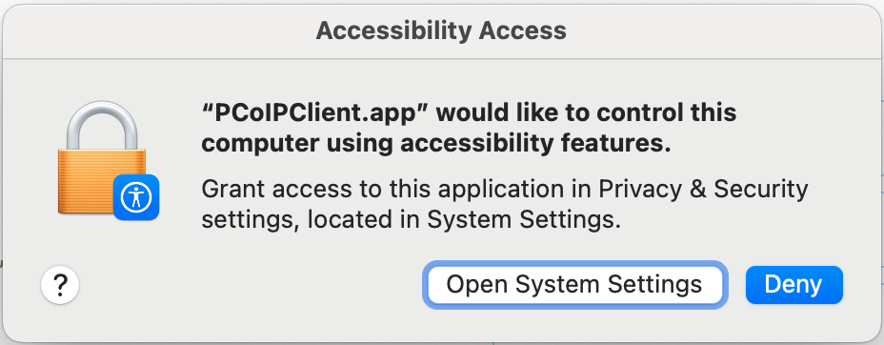Click the word "control" in the bold heading
This screenshot has width=884, height=345.
point(638,112)
